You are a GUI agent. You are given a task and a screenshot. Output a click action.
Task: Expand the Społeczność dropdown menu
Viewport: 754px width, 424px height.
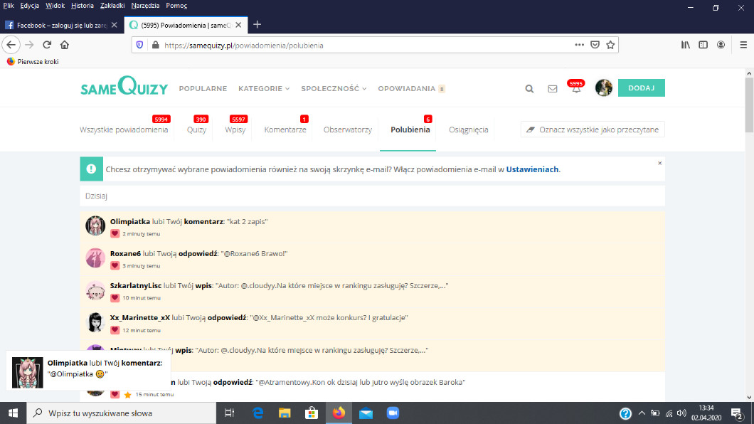(x=334, y=89)
